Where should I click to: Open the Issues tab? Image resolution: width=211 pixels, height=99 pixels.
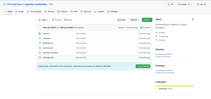click(x=20, y=12)
